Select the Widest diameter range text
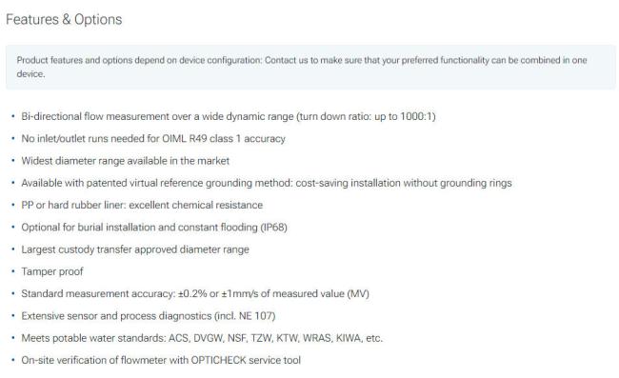This screenshot has height=378, width=619. point(125,161)
